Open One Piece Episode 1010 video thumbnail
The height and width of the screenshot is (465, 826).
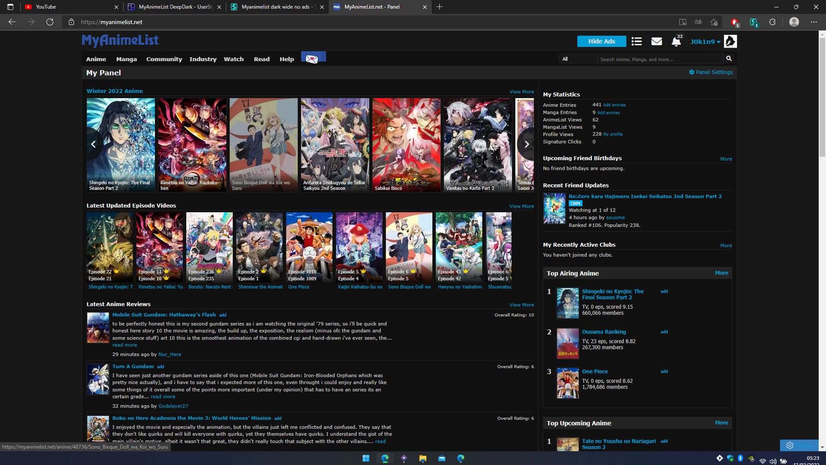(309, 247)
